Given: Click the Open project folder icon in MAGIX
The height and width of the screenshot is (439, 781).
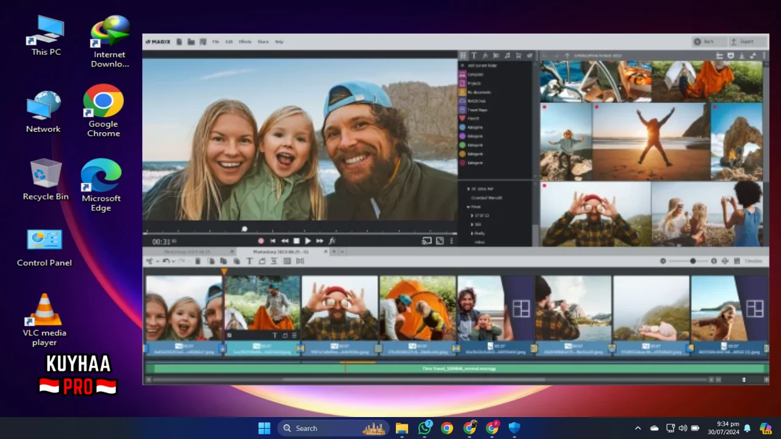Looking at the screenshot, I should click(x=191, y=42).
